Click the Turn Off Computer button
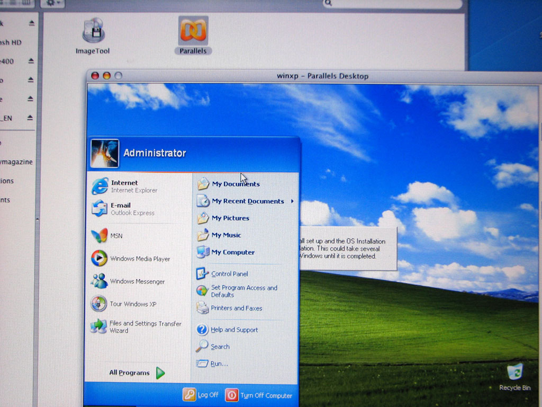This screenshot has height=407, width=542. click(258, 395)
